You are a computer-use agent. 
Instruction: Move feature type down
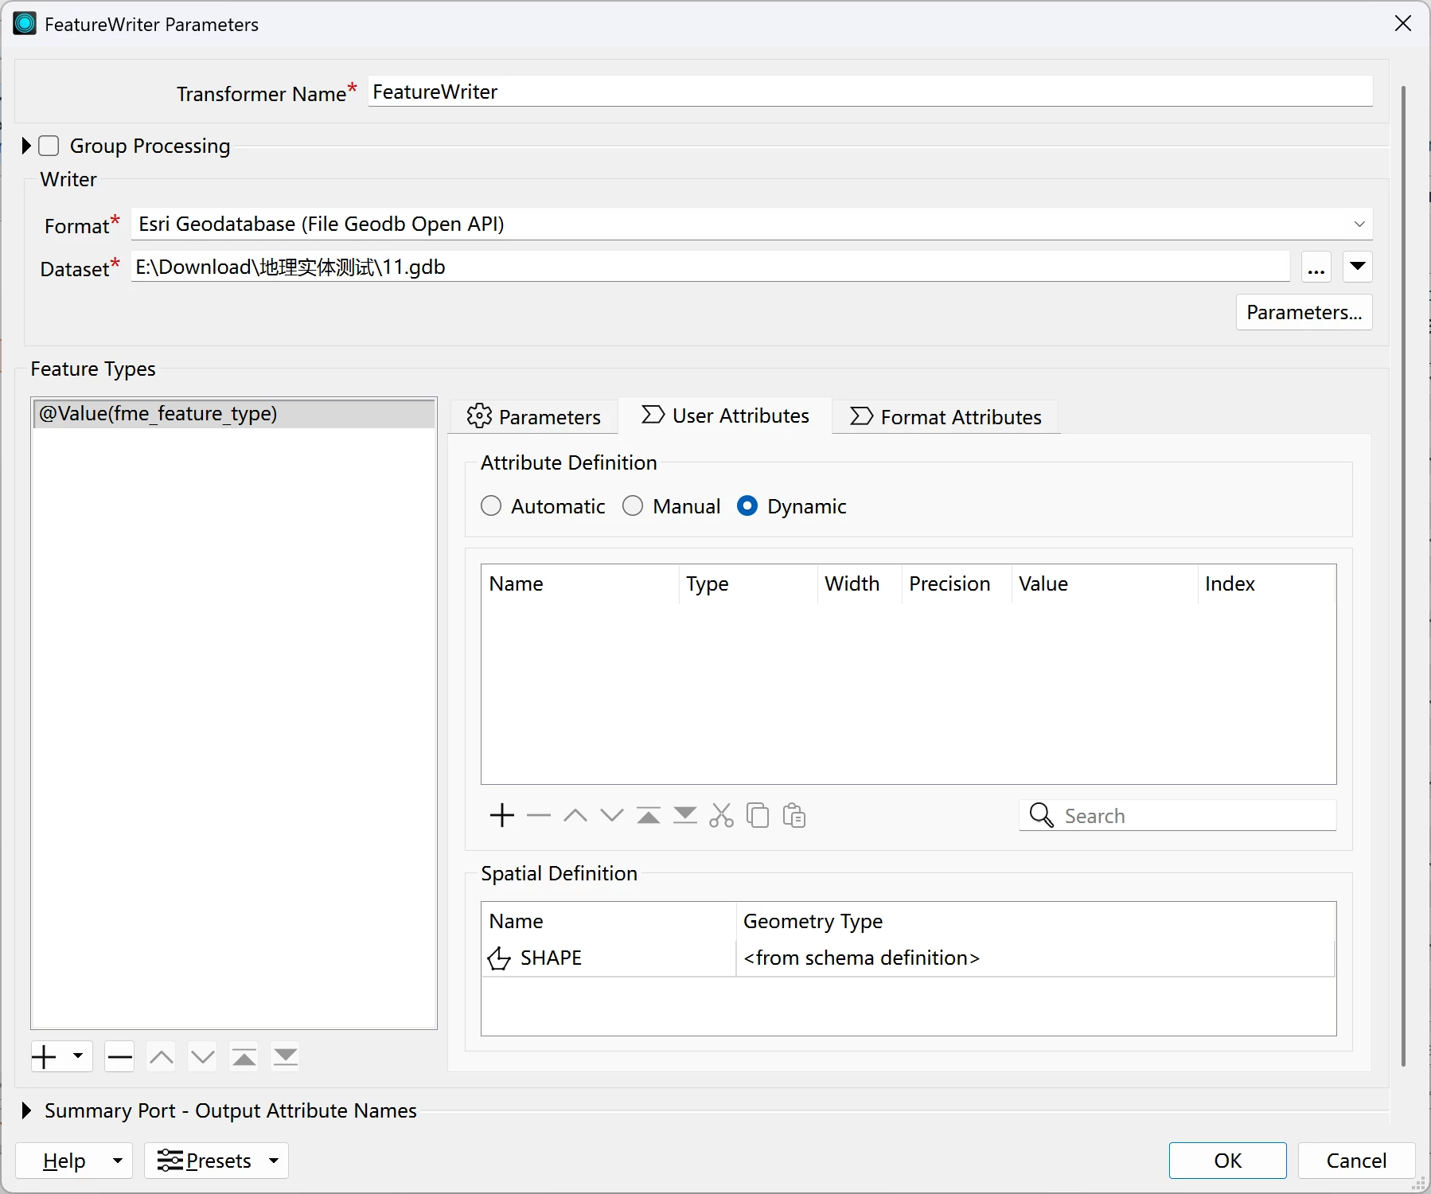pos(202,1057)
